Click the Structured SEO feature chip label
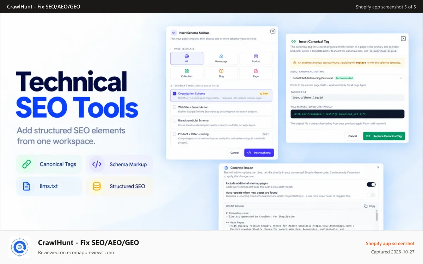The image size is (423, 264). point(127,186)
